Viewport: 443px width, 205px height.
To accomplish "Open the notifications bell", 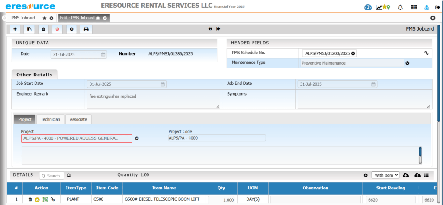I will pyautogui.click(x=400, y=7).
